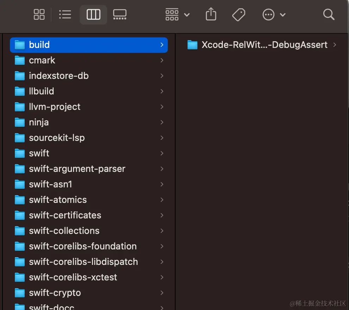This screenshot has height=310, width=349.
Task: Select the llbuild folder
Action: click(89, 91)
